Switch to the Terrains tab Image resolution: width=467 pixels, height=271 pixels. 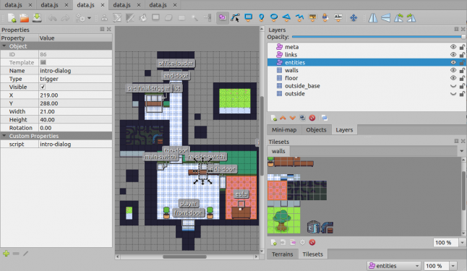(283, 254)
